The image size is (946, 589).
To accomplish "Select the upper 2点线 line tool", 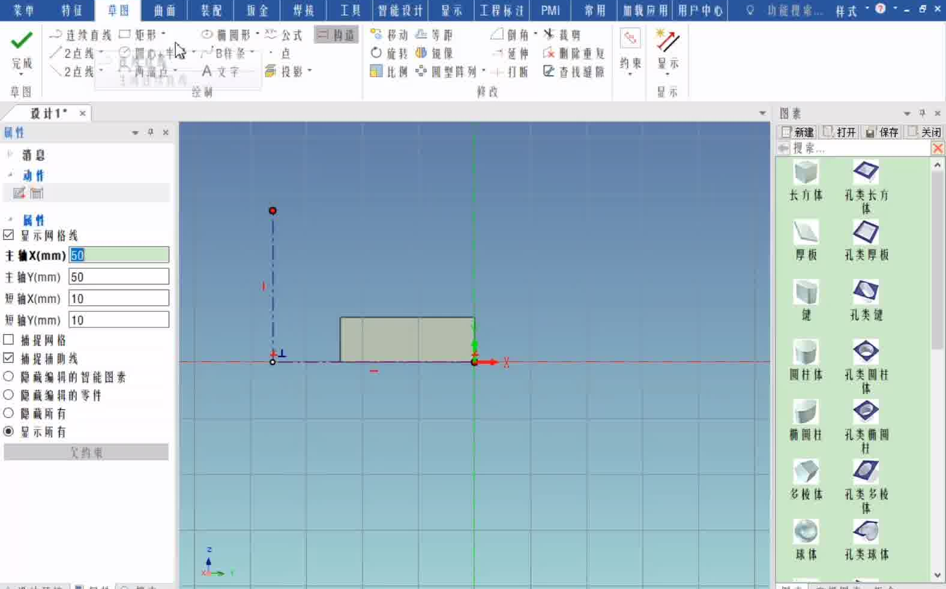I will [72, 53].
